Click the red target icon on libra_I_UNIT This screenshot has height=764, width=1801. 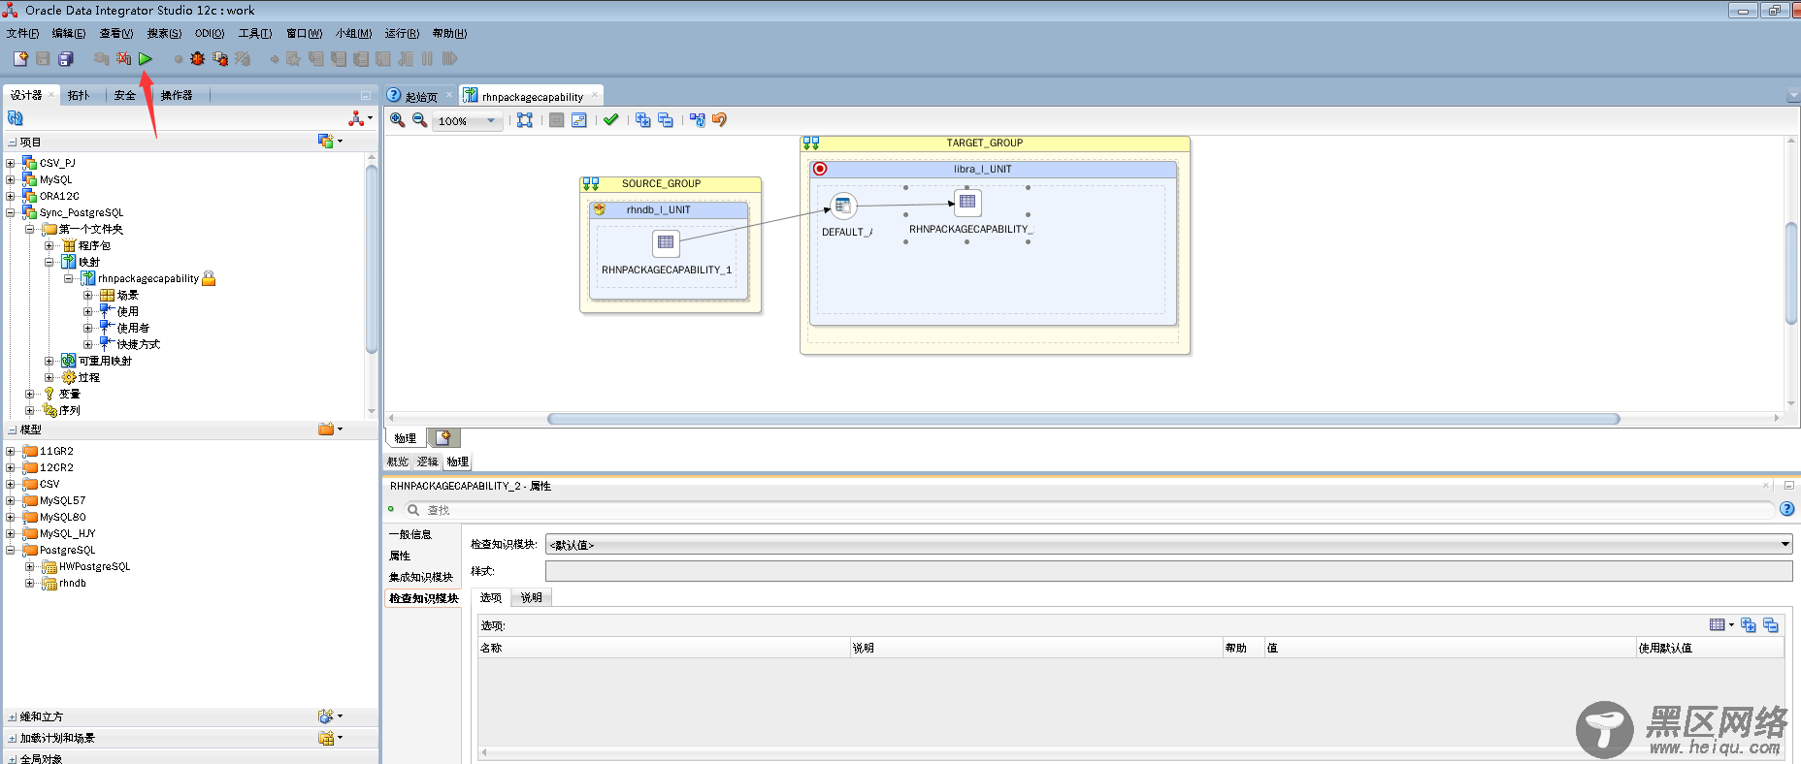pos(820,169)
